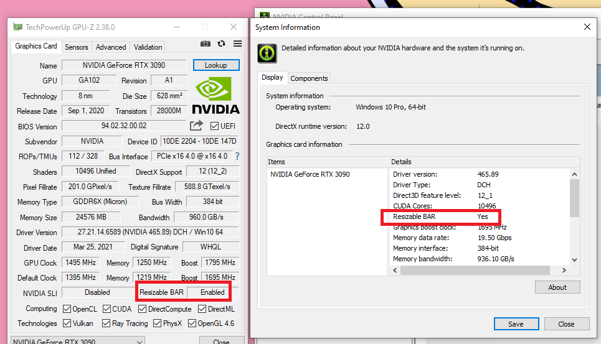Click the GPU-Z refresh icon
Viewport: 601px width, 344px height.
click(x=221, y=44)
